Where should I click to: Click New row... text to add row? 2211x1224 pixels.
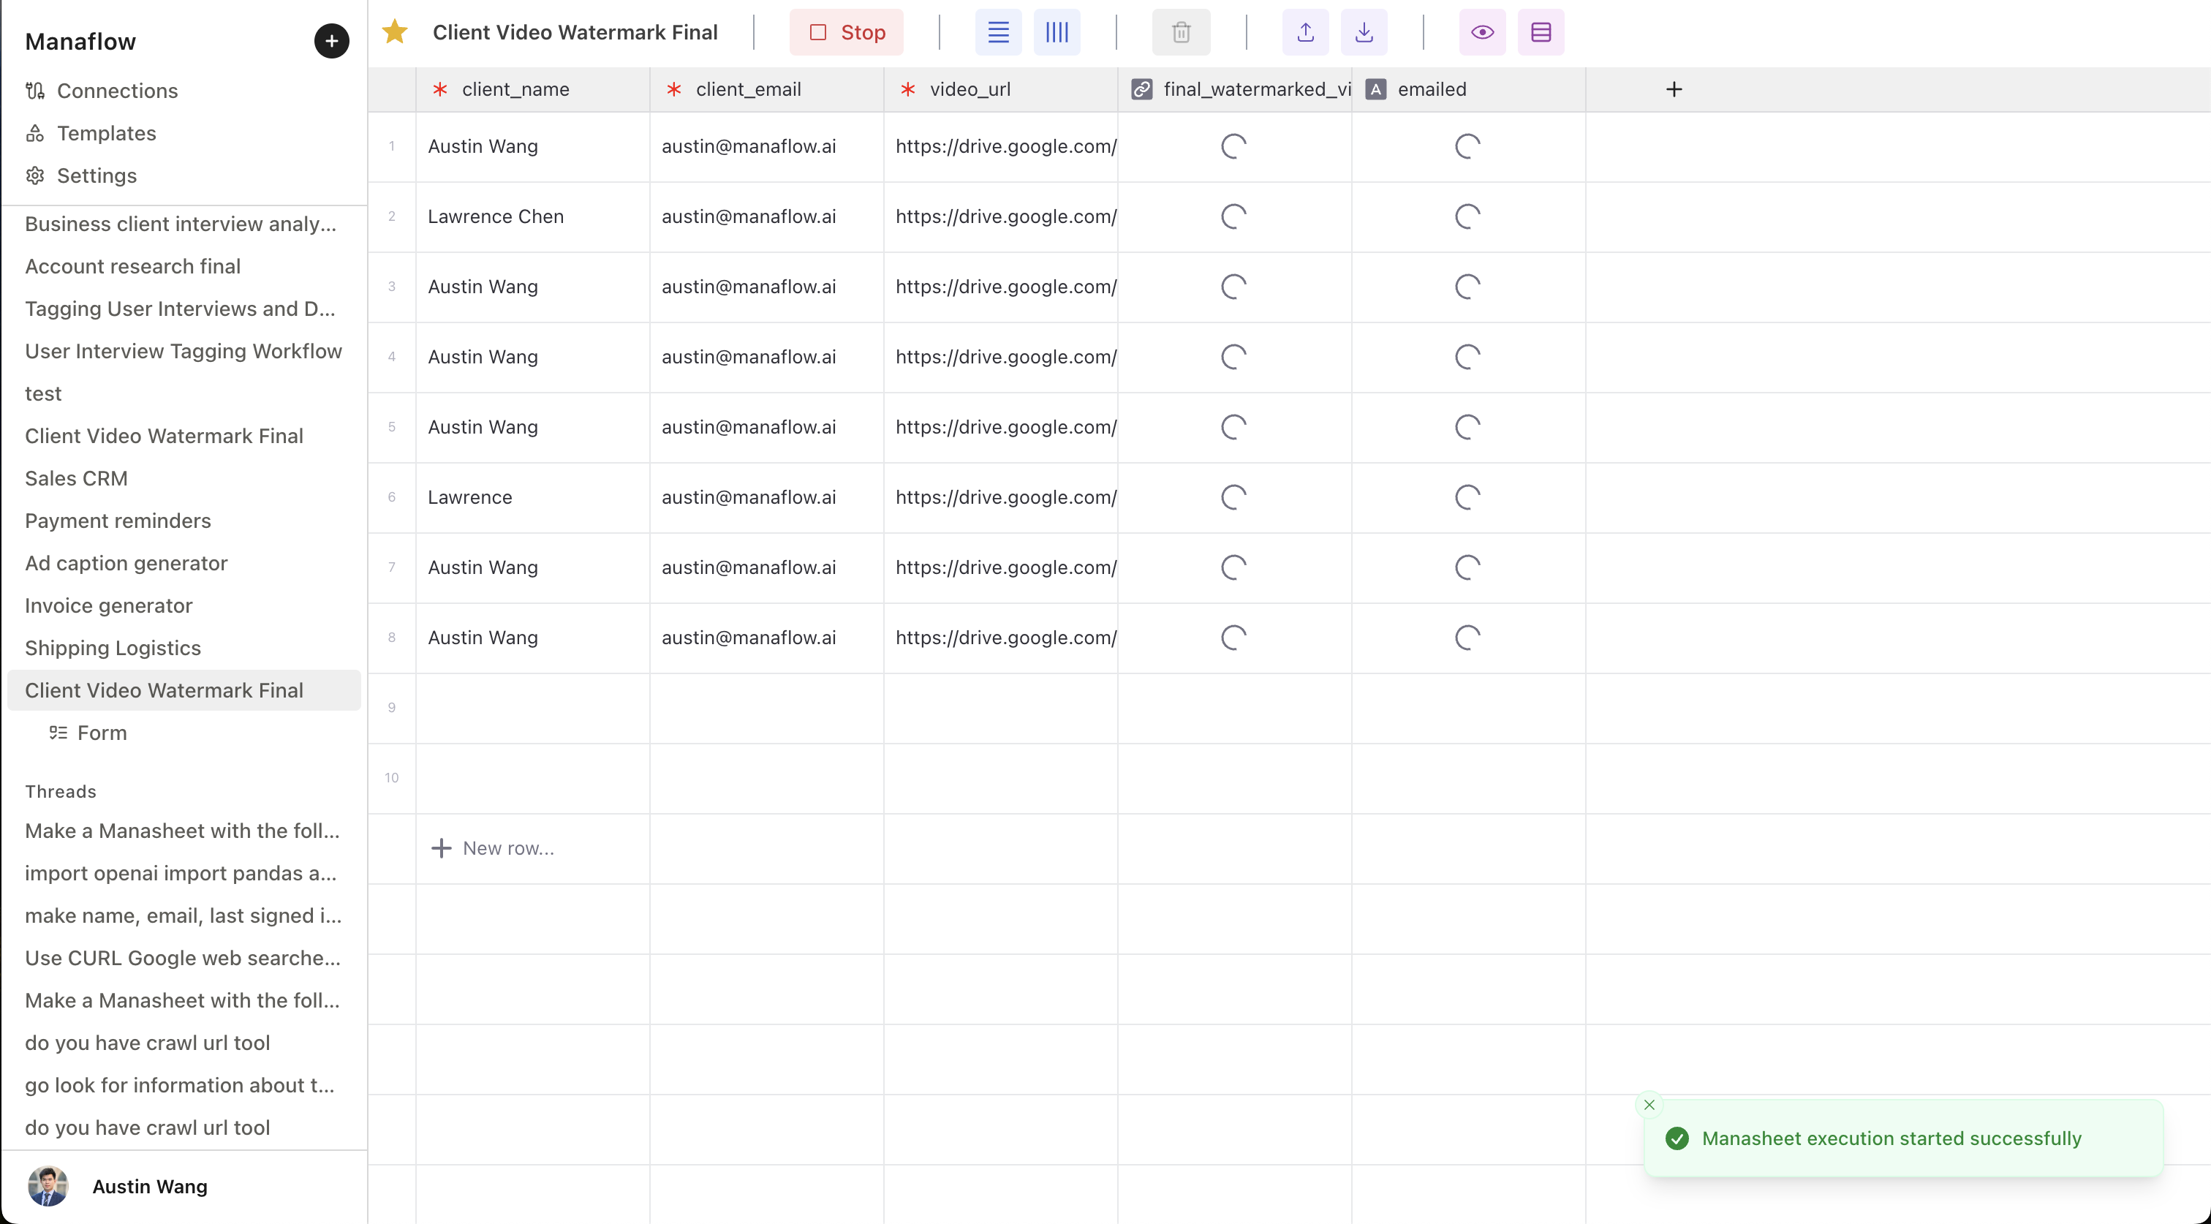coord(509,848)
